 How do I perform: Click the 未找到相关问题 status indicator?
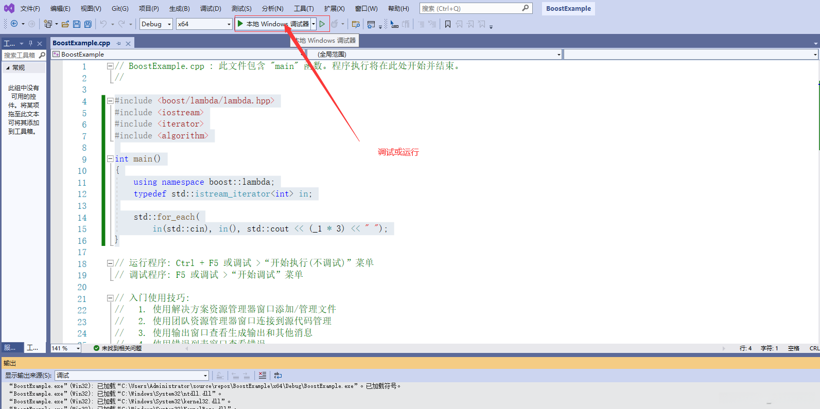pyautogui.click(x=117, y=348)
